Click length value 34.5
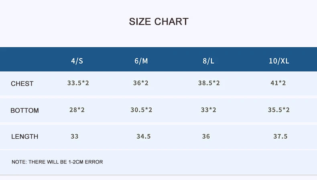 tap(143, 136)
